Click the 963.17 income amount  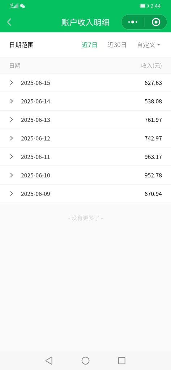(153, 157)
